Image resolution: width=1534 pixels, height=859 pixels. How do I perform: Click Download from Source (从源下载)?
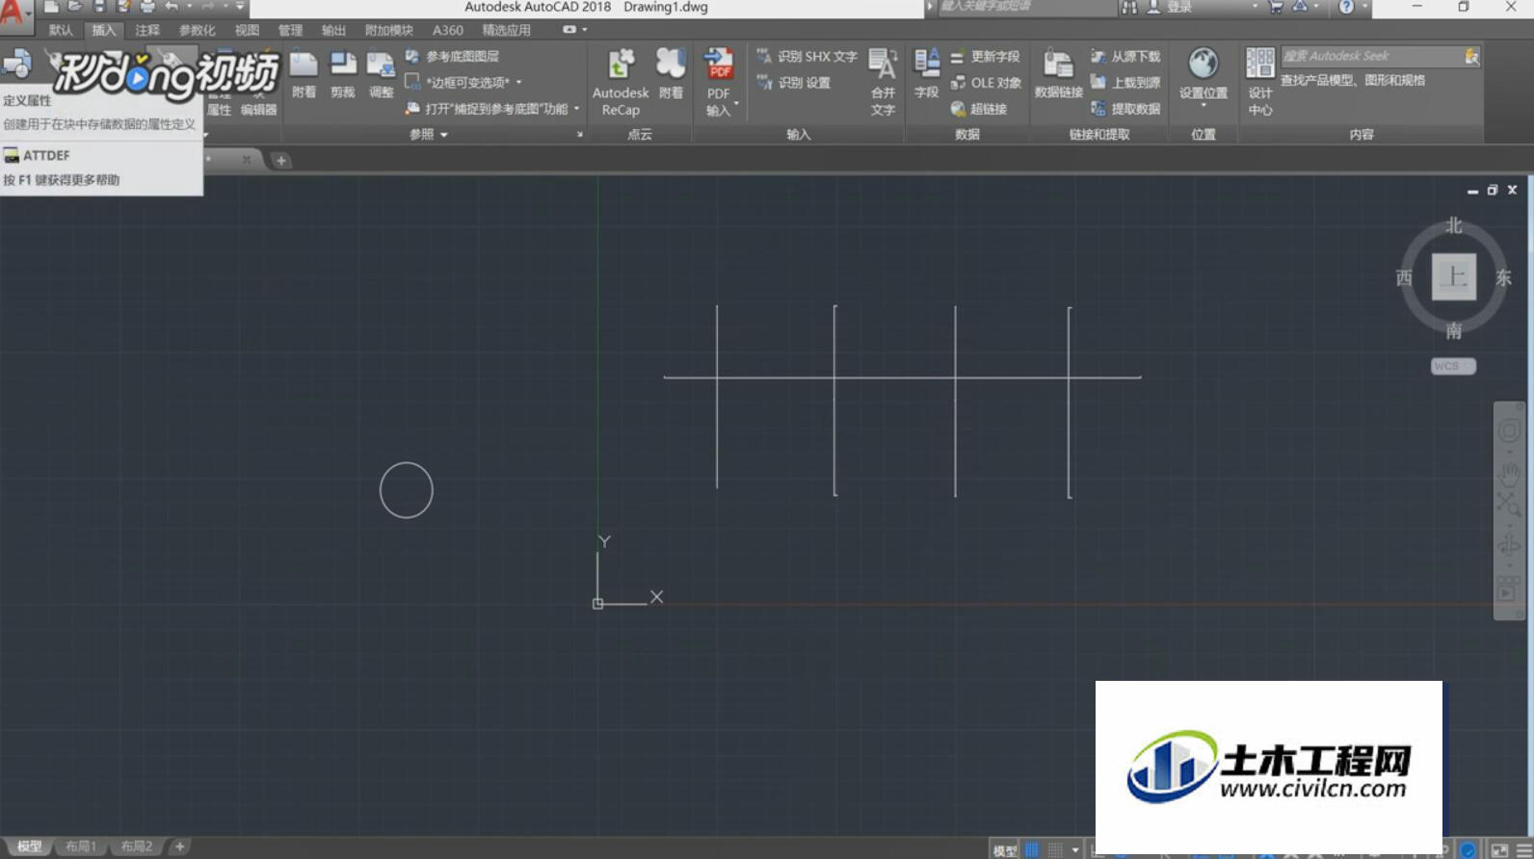[x=1125, y=57]
